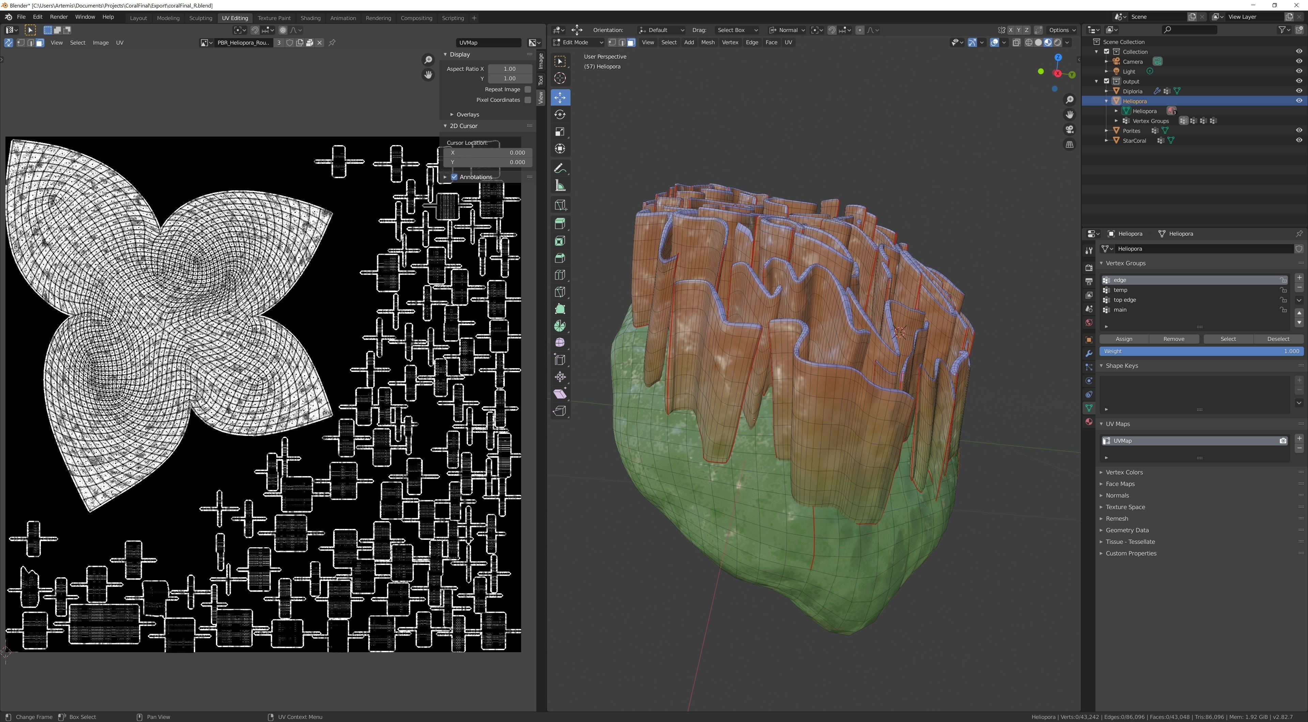
Task: Activate the Shear tool
Action: pos(560,394)
